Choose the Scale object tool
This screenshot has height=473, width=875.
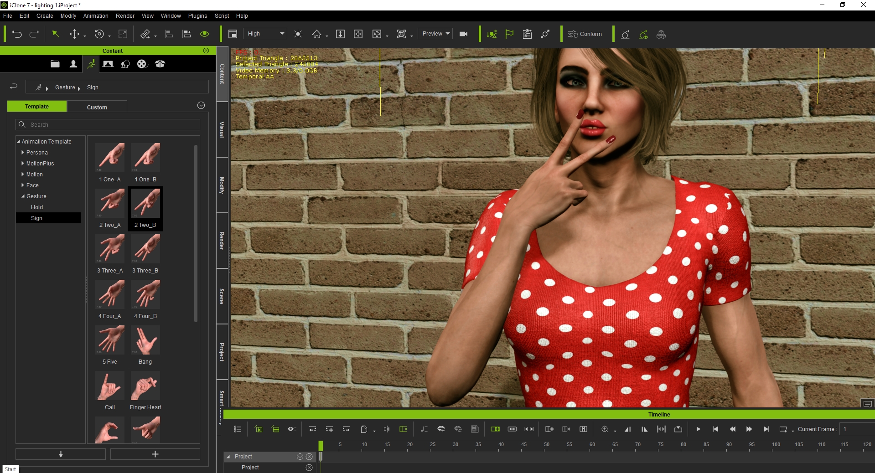123,34
